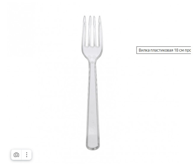196x166 pixels.
Task: Open the three-dot more options menu
Action: click(27, 155)
